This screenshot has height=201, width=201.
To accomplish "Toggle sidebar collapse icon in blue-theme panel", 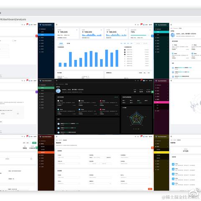I will pos(57,25).
